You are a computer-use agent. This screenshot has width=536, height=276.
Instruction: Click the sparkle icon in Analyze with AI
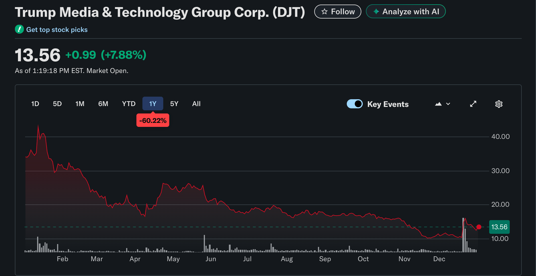click(376, 12)
